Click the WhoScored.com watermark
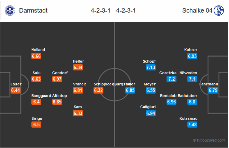This screenshot has height=148, width=229. tap(209, 140)
